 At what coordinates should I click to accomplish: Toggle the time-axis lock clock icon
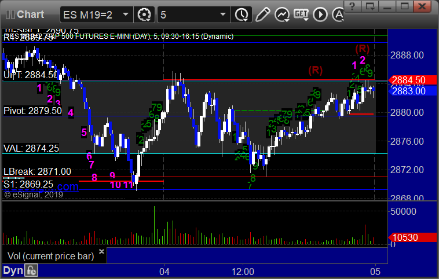(x=31, y=270)
